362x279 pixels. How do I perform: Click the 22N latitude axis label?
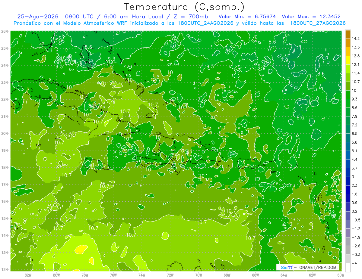coord(4,99)
